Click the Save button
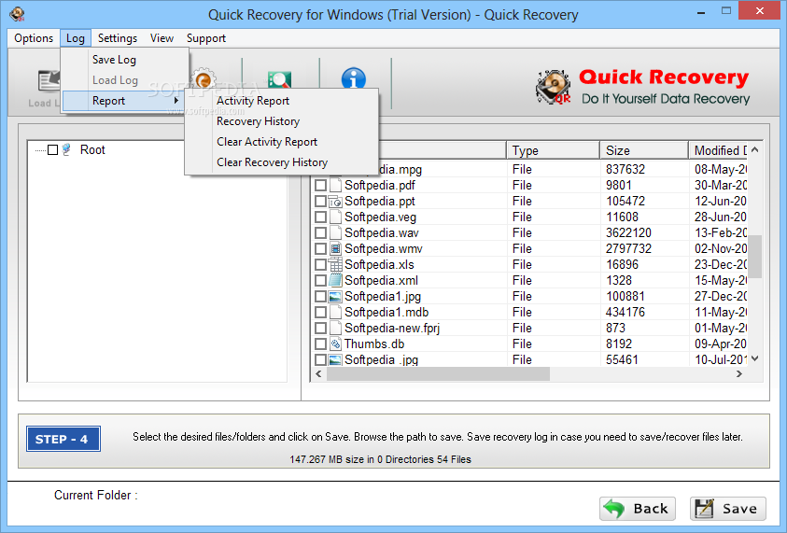 click(728, 509)
